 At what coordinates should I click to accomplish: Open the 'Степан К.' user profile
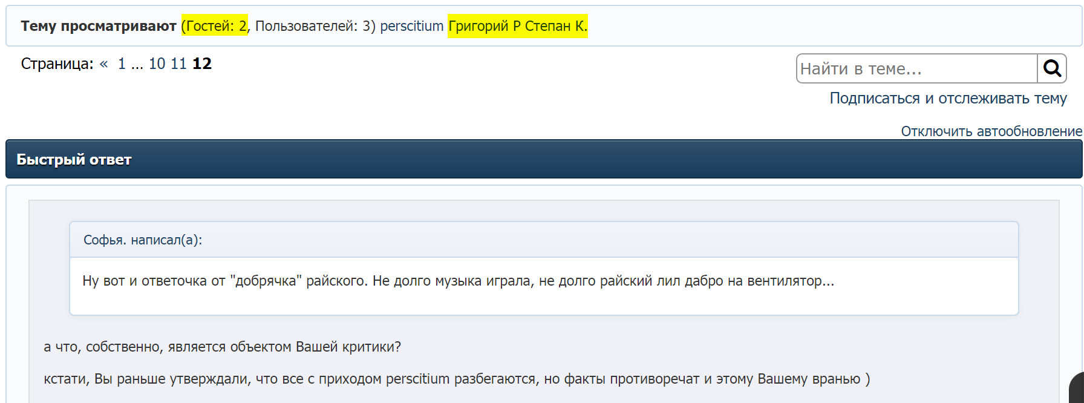pos(557,26)
